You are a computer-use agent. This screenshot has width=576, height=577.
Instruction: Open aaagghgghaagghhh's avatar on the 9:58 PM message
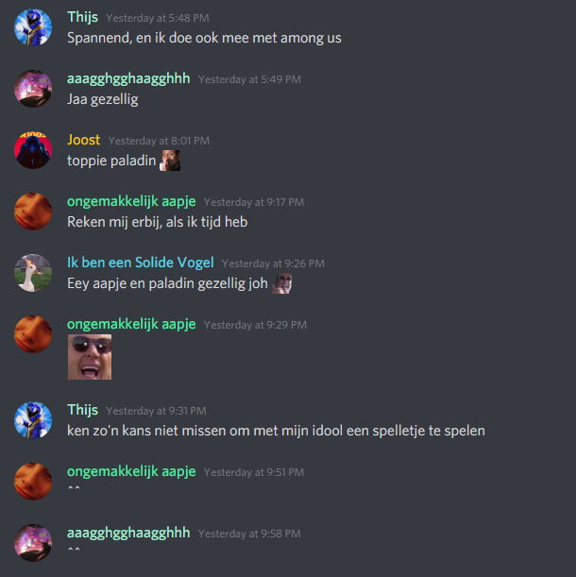coord(33,543)
